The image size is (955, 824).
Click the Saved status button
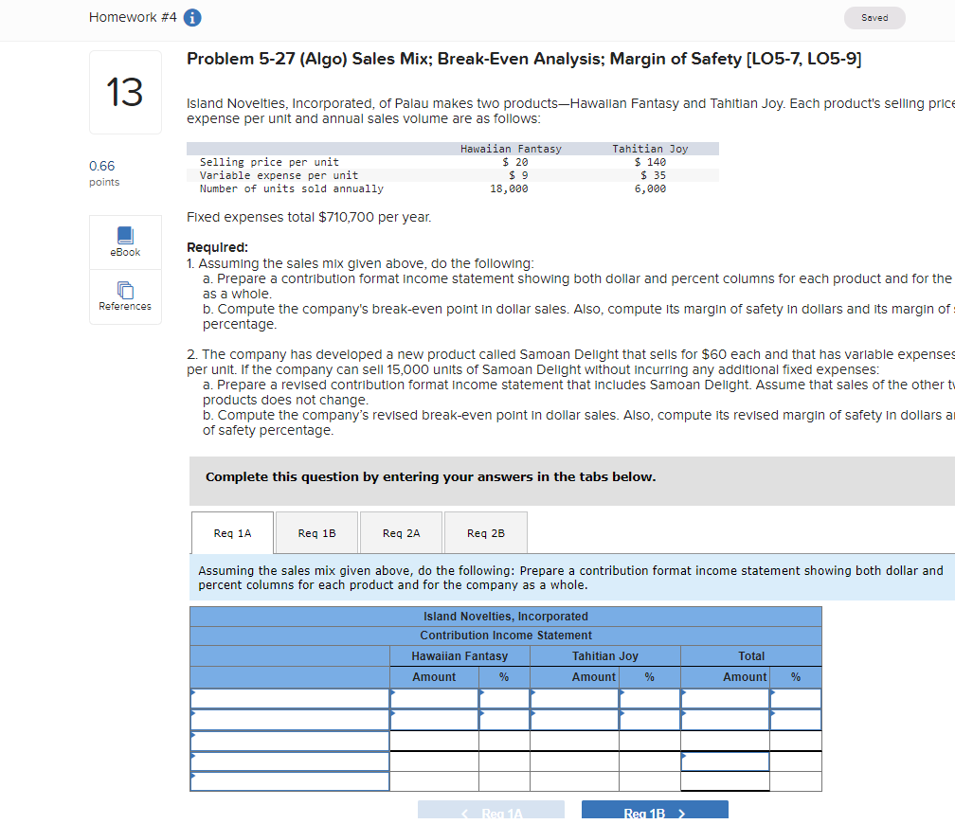pyautogui.click(x=874, y=17)
